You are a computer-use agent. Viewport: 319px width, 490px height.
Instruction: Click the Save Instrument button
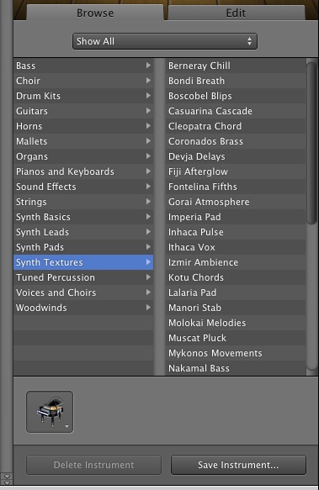[238, 465]
